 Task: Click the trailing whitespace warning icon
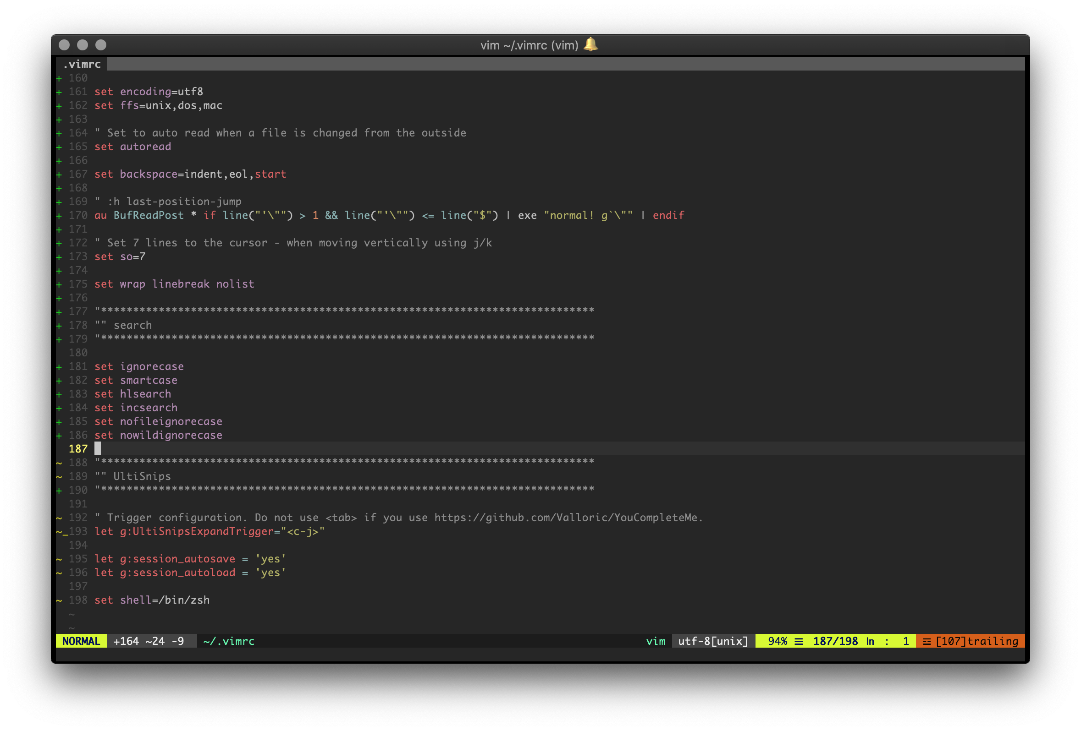tap(927, 641)
